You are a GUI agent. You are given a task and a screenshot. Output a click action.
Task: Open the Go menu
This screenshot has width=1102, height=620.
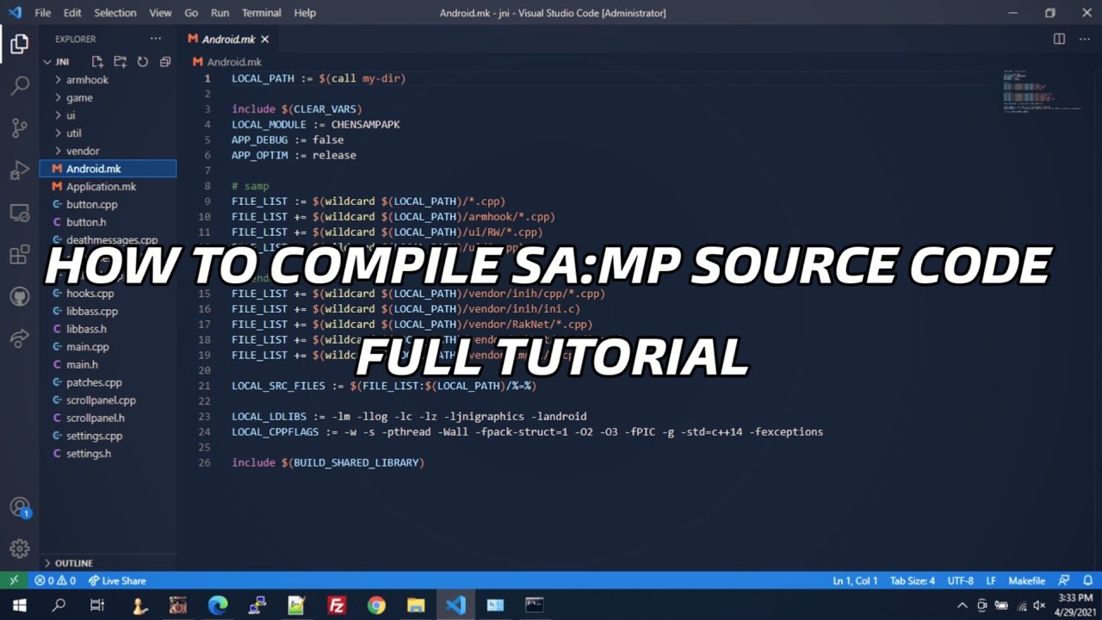pos(191,13)
